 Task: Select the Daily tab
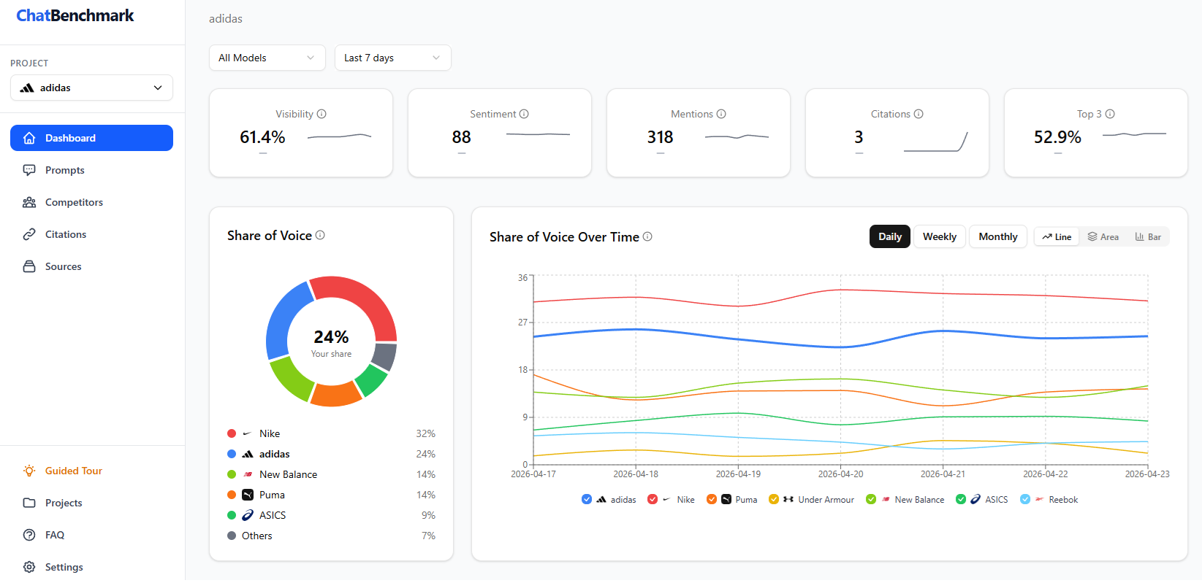tap(890, 236)
